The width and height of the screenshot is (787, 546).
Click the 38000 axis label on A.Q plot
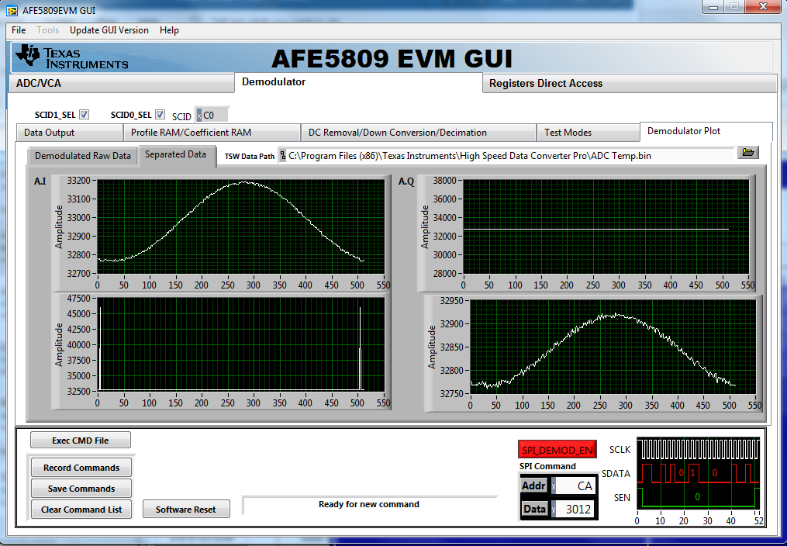446,181
